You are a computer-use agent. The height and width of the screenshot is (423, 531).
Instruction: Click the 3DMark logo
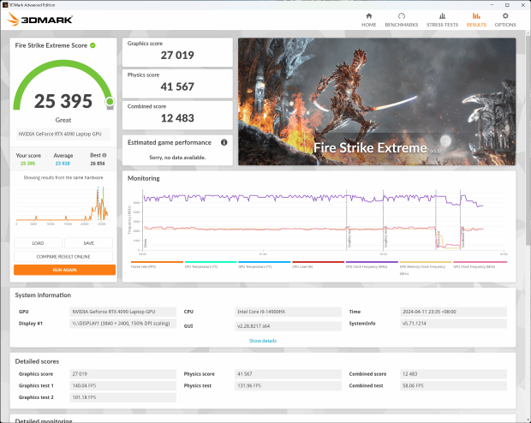39,20
